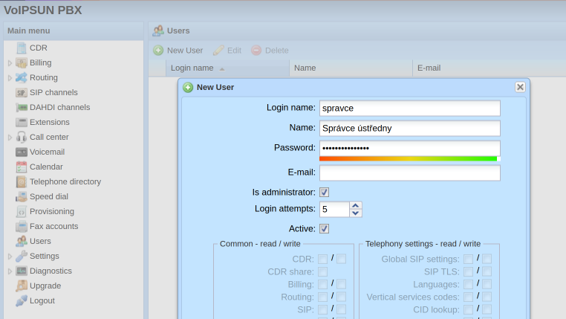Toggle the Active checkbox
This screenshot has height=319, width=566.
[x=324, y=229]
